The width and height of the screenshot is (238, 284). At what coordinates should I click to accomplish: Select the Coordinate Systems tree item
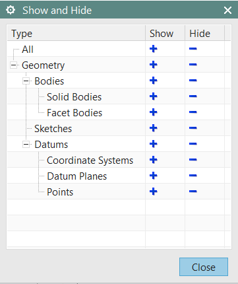tap(90, 160)
